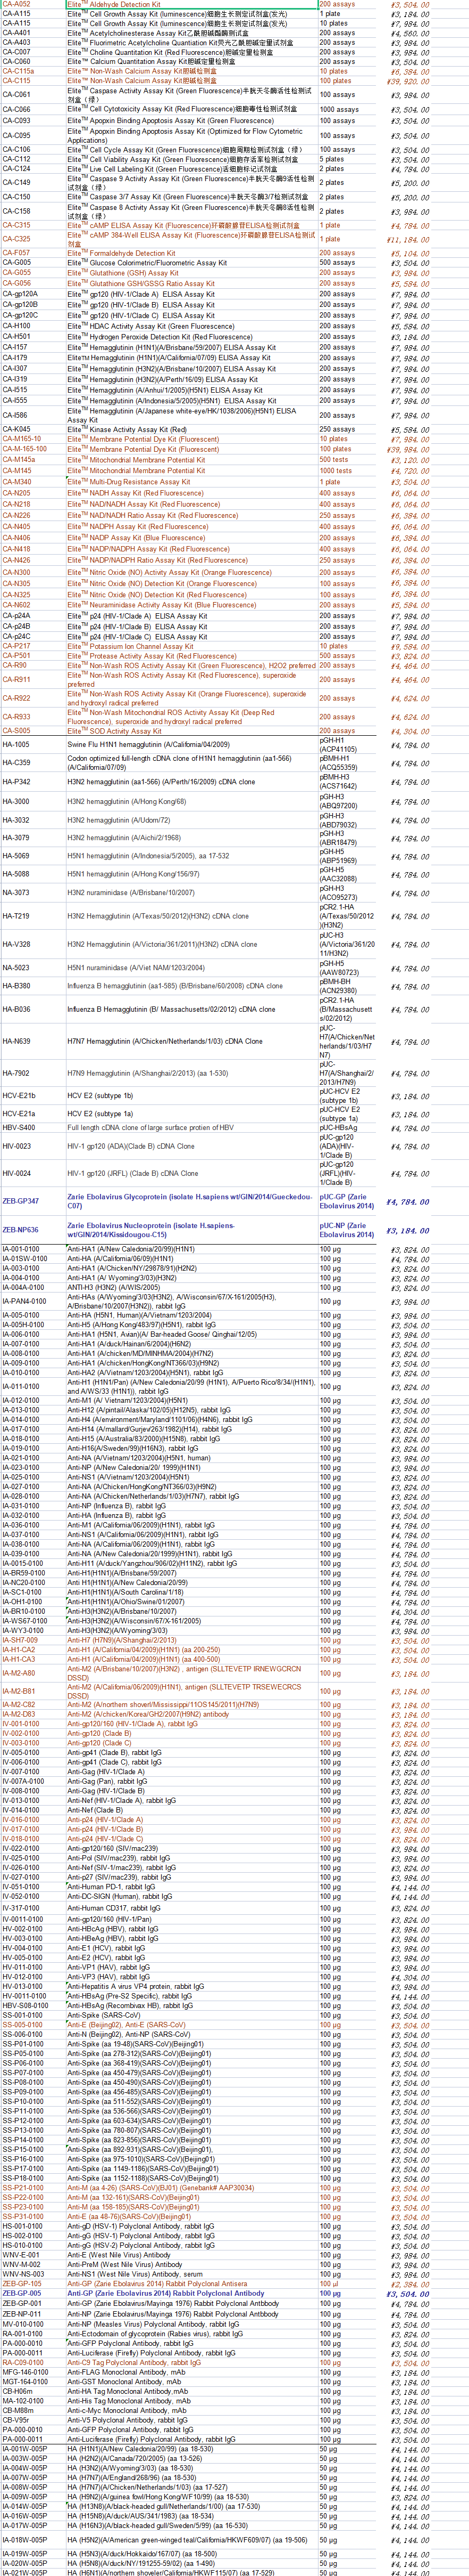The height and width of the screenshot is (2576, 469).
Task: Select catalog number CA-K045
Action: (16, 429)
